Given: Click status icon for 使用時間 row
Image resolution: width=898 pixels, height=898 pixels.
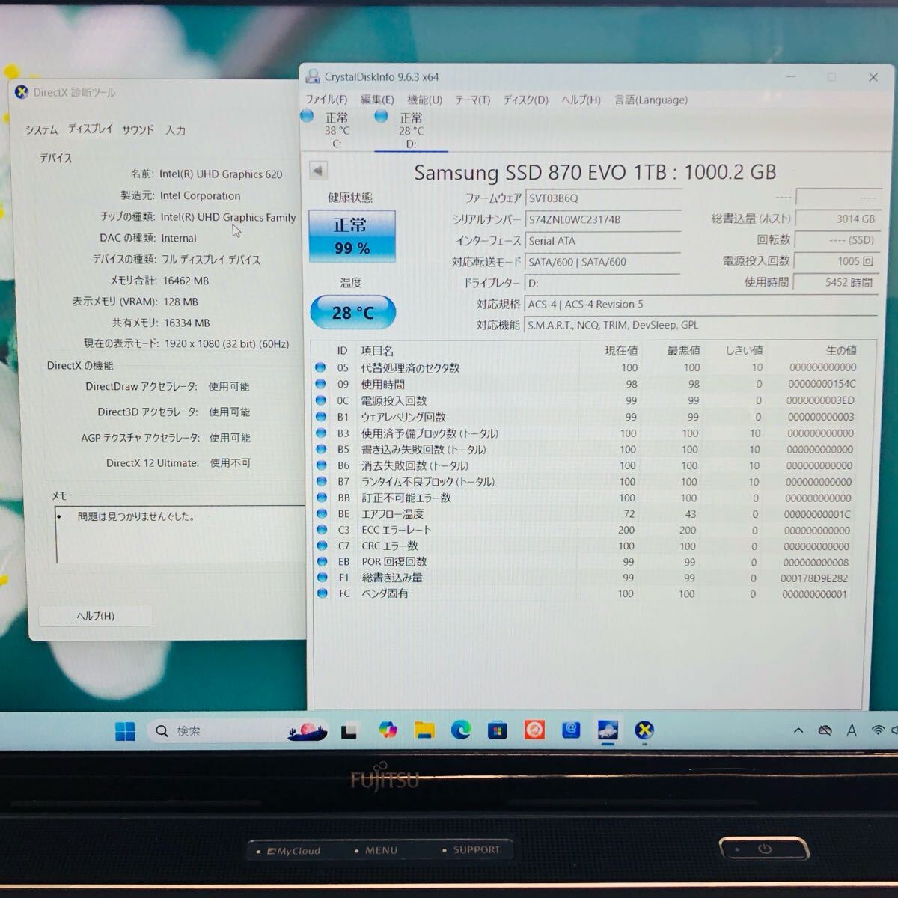Looking at the screenshot, I should point(321,384).
